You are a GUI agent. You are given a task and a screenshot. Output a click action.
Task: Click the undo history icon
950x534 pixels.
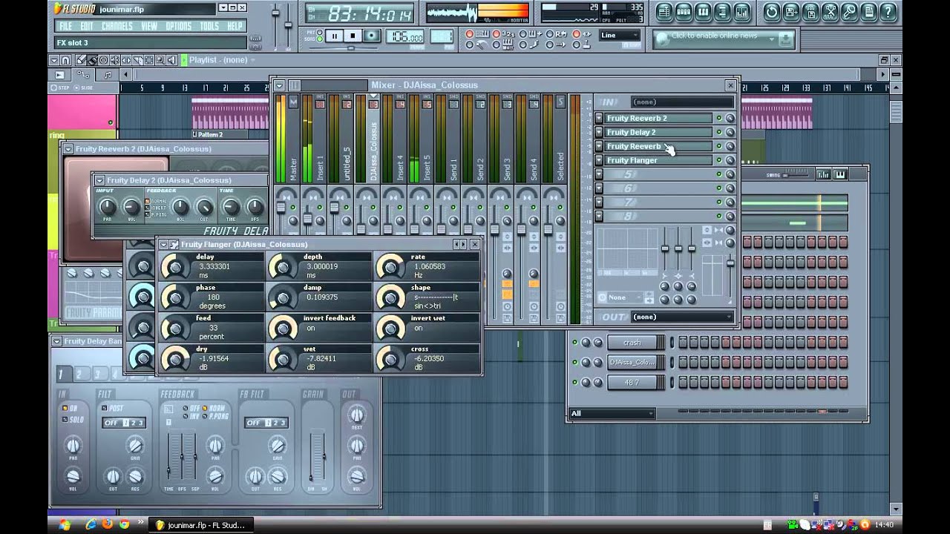tap(772, 12)
